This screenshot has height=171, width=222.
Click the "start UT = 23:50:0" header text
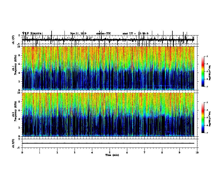point(135,34)
